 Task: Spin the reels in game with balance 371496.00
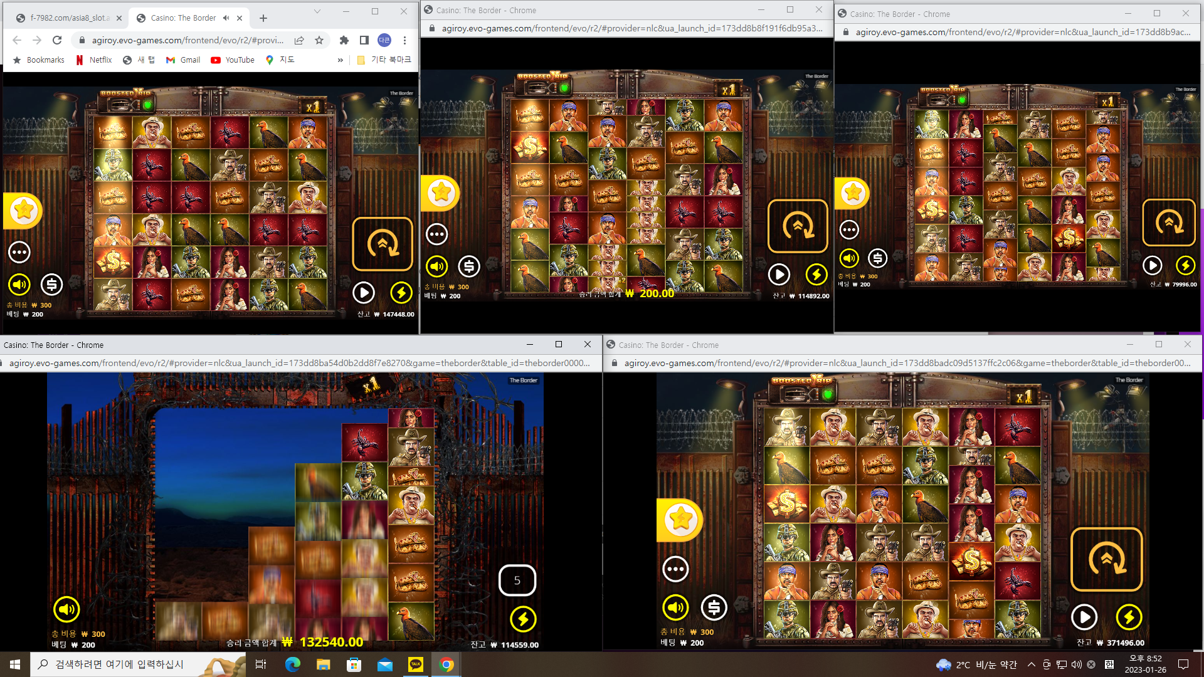pos(1107,559)
